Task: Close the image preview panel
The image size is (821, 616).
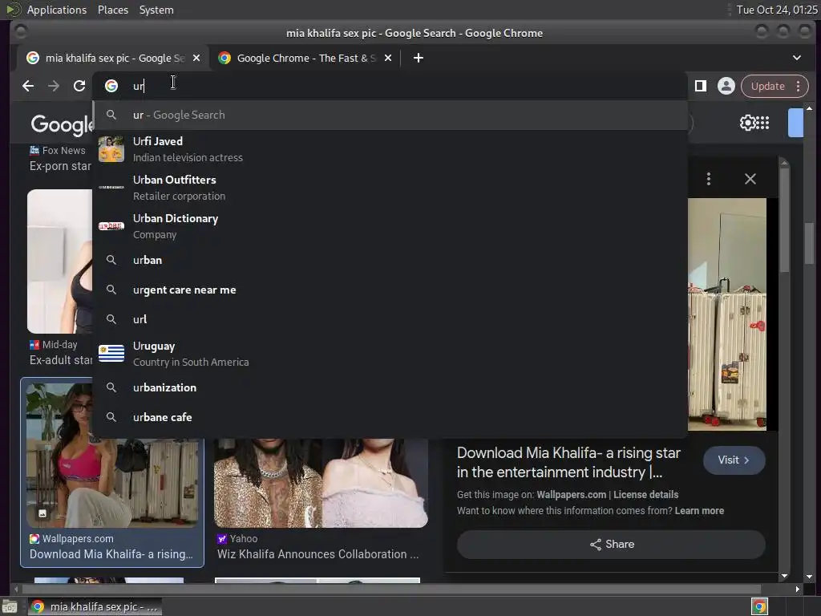Action: 750,179
